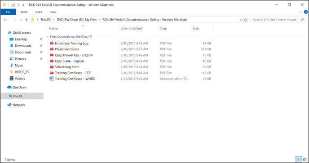Image resolution: width=309 pixels, height=163 pixels.
Task: Open the File menu tab
Action: (x=8, y=12)
